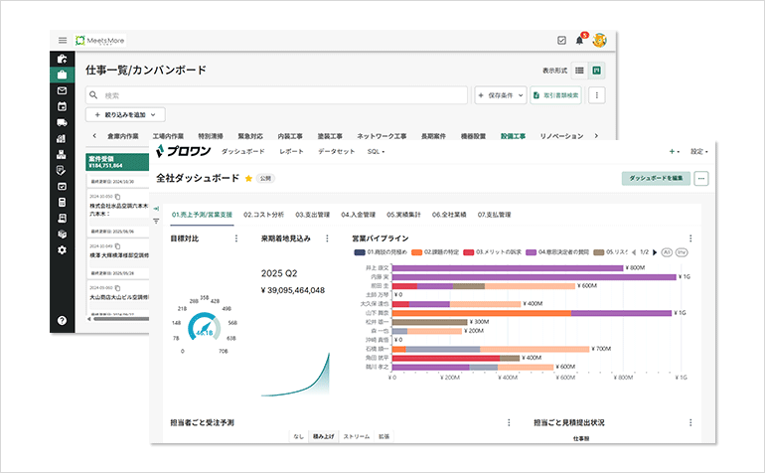
Task: Click the 01.商談の見極め legend color swatch
Action: point(360,252)
